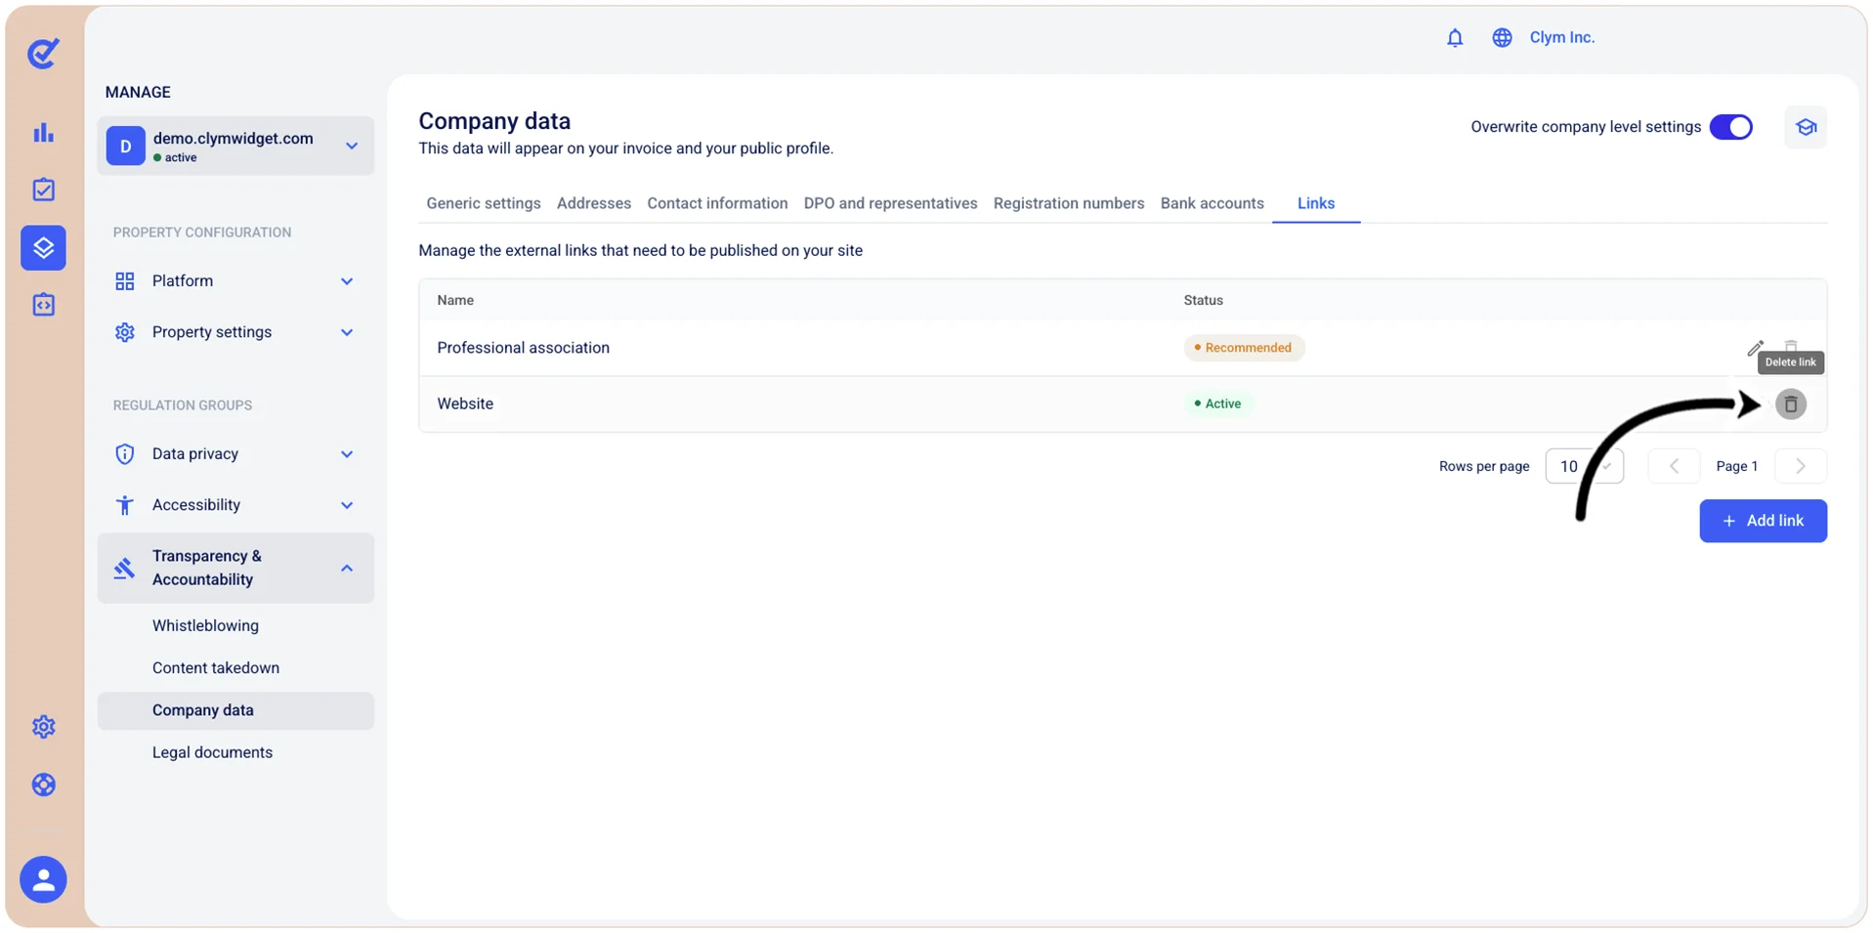The width and height of the screenshot is (1873, 933).
Task: Delete the Website link
Action: tap(1790, 403)
